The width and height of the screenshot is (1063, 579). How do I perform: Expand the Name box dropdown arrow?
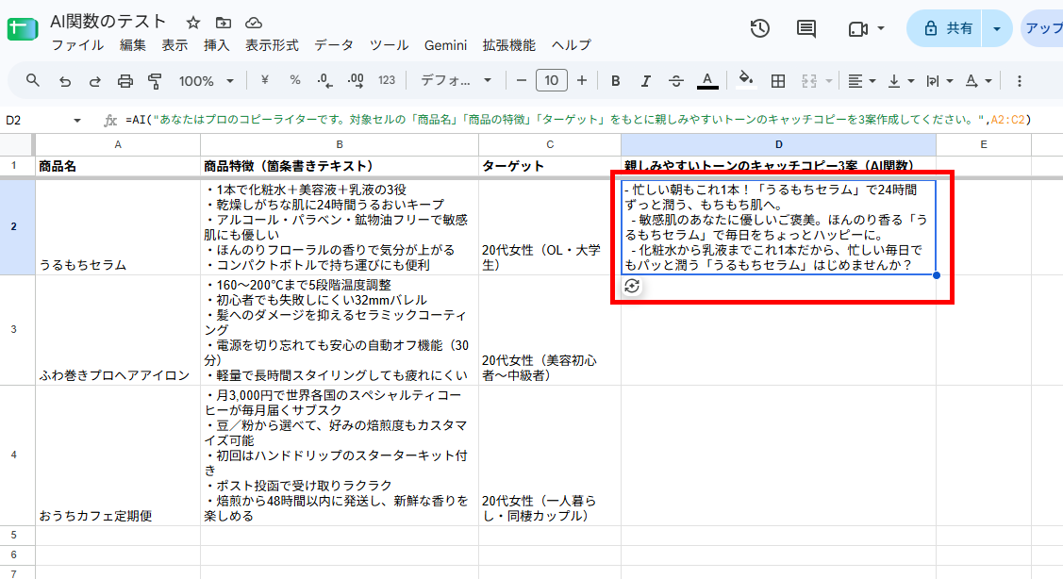tap(76, 120)
